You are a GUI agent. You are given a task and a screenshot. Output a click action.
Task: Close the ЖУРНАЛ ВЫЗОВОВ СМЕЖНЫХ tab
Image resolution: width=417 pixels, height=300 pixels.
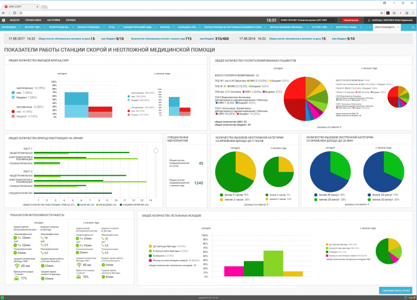pyautogui.click(x=308, y=27)
